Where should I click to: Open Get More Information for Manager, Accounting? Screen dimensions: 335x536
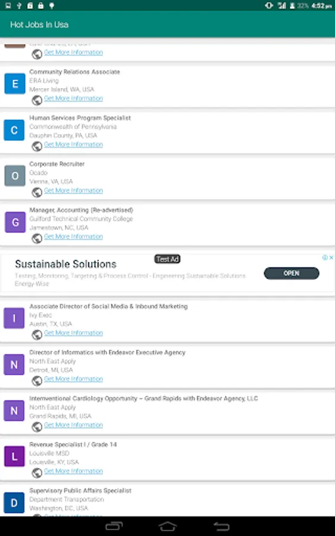[73, 236]
